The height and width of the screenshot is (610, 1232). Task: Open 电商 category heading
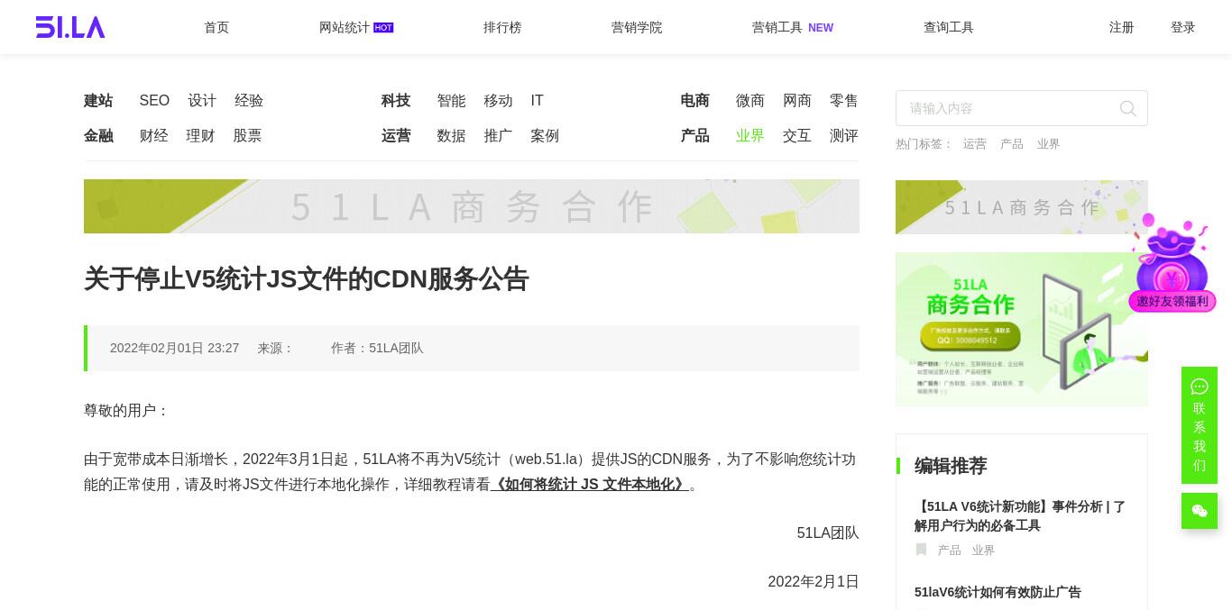pos(694,101)
